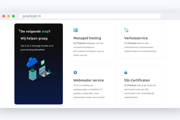Image resolution: width=180 pixels, height=120 pixels.
Task: Click 'Van A to Z verzorgd worden' paragraph
Action: [x=37, y=48]
